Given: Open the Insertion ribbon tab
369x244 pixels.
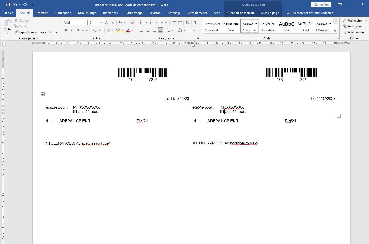Looking at the screenshot, I should tap(42, 13).
